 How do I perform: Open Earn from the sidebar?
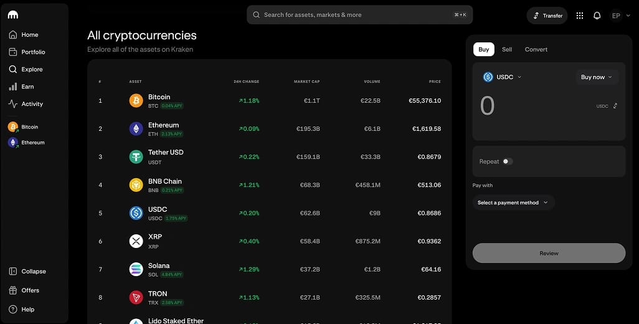click(x=21, y=87)
